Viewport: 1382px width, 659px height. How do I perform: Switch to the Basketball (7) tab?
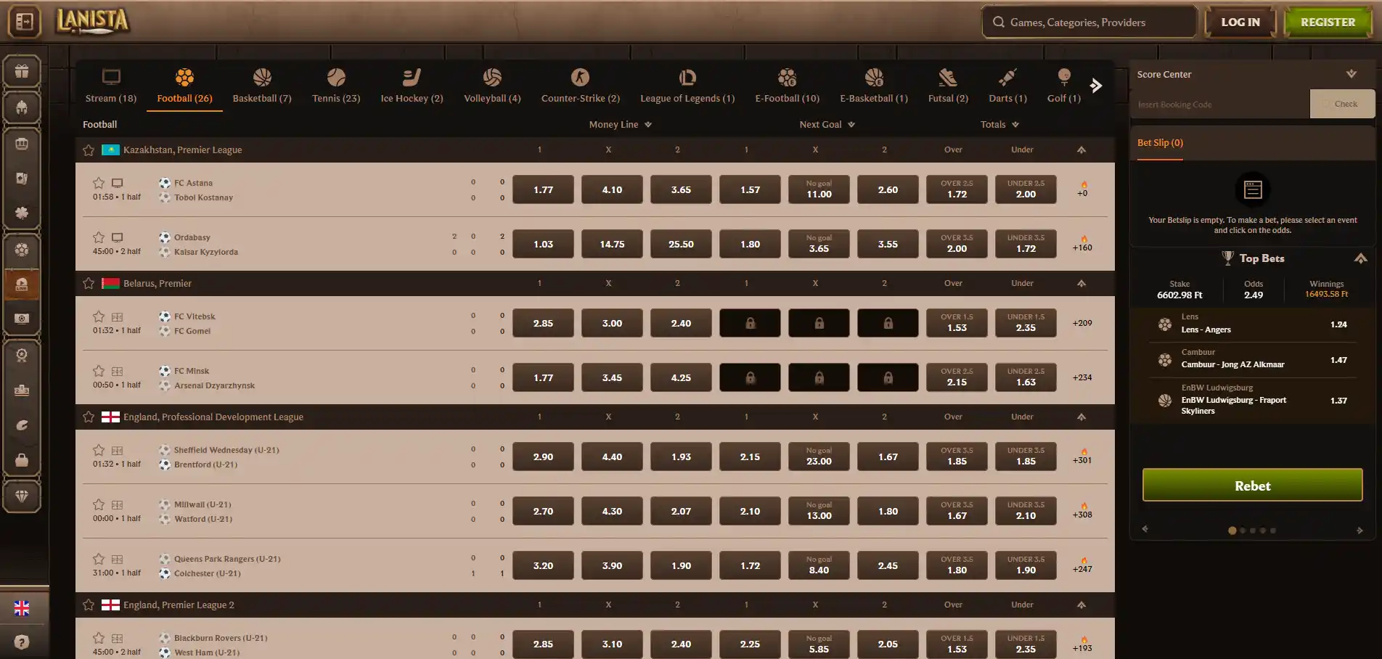click(x=262, y=86)
